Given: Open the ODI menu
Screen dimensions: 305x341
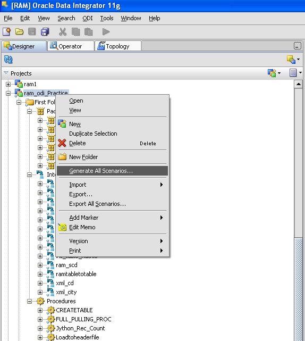Looking at the screenshot, I should click(x=88, y=18).
